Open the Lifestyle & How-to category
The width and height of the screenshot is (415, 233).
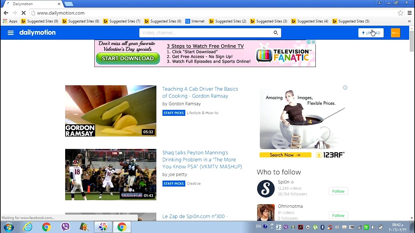(202, 113)
